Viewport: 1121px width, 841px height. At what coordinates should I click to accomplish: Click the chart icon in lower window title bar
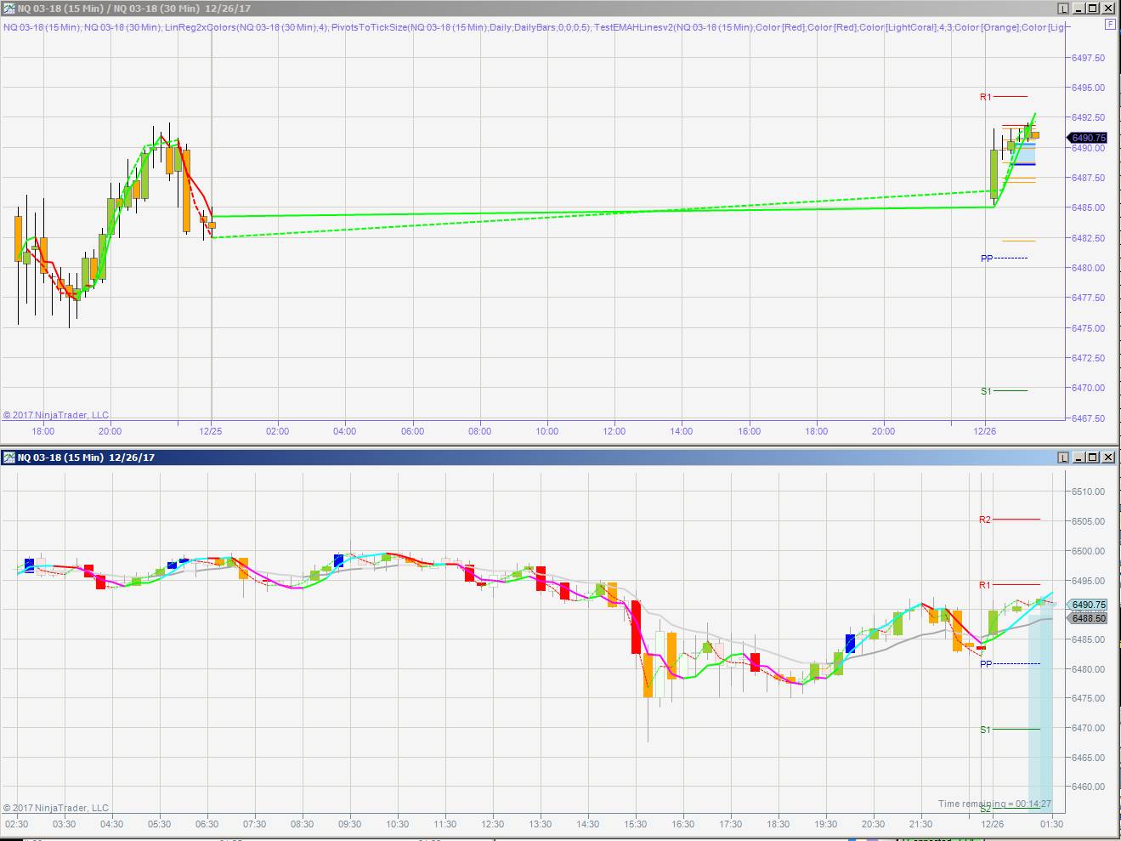tap(9, 457)
